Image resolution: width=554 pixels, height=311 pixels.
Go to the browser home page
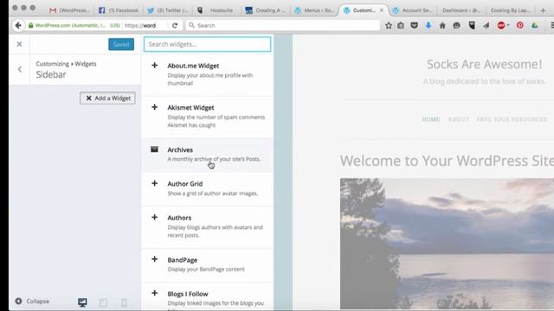pyautogui.click(x=442, y=25)
